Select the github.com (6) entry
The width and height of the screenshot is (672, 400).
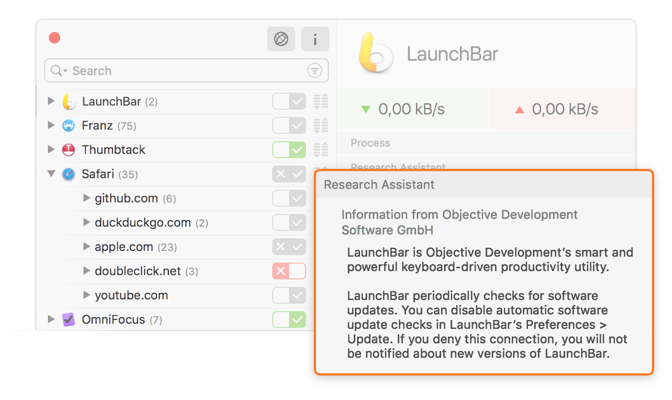coord(135,198)
